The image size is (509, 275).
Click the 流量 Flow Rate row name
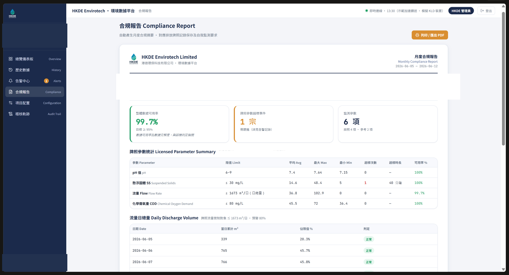147,193
